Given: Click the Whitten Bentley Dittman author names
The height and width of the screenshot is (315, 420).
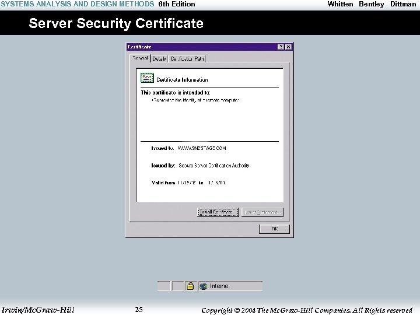Looking at the screenshot, I should (372, 4).
